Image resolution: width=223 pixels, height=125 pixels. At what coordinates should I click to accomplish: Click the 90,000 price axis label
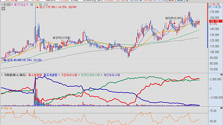[x=214, y=58]
